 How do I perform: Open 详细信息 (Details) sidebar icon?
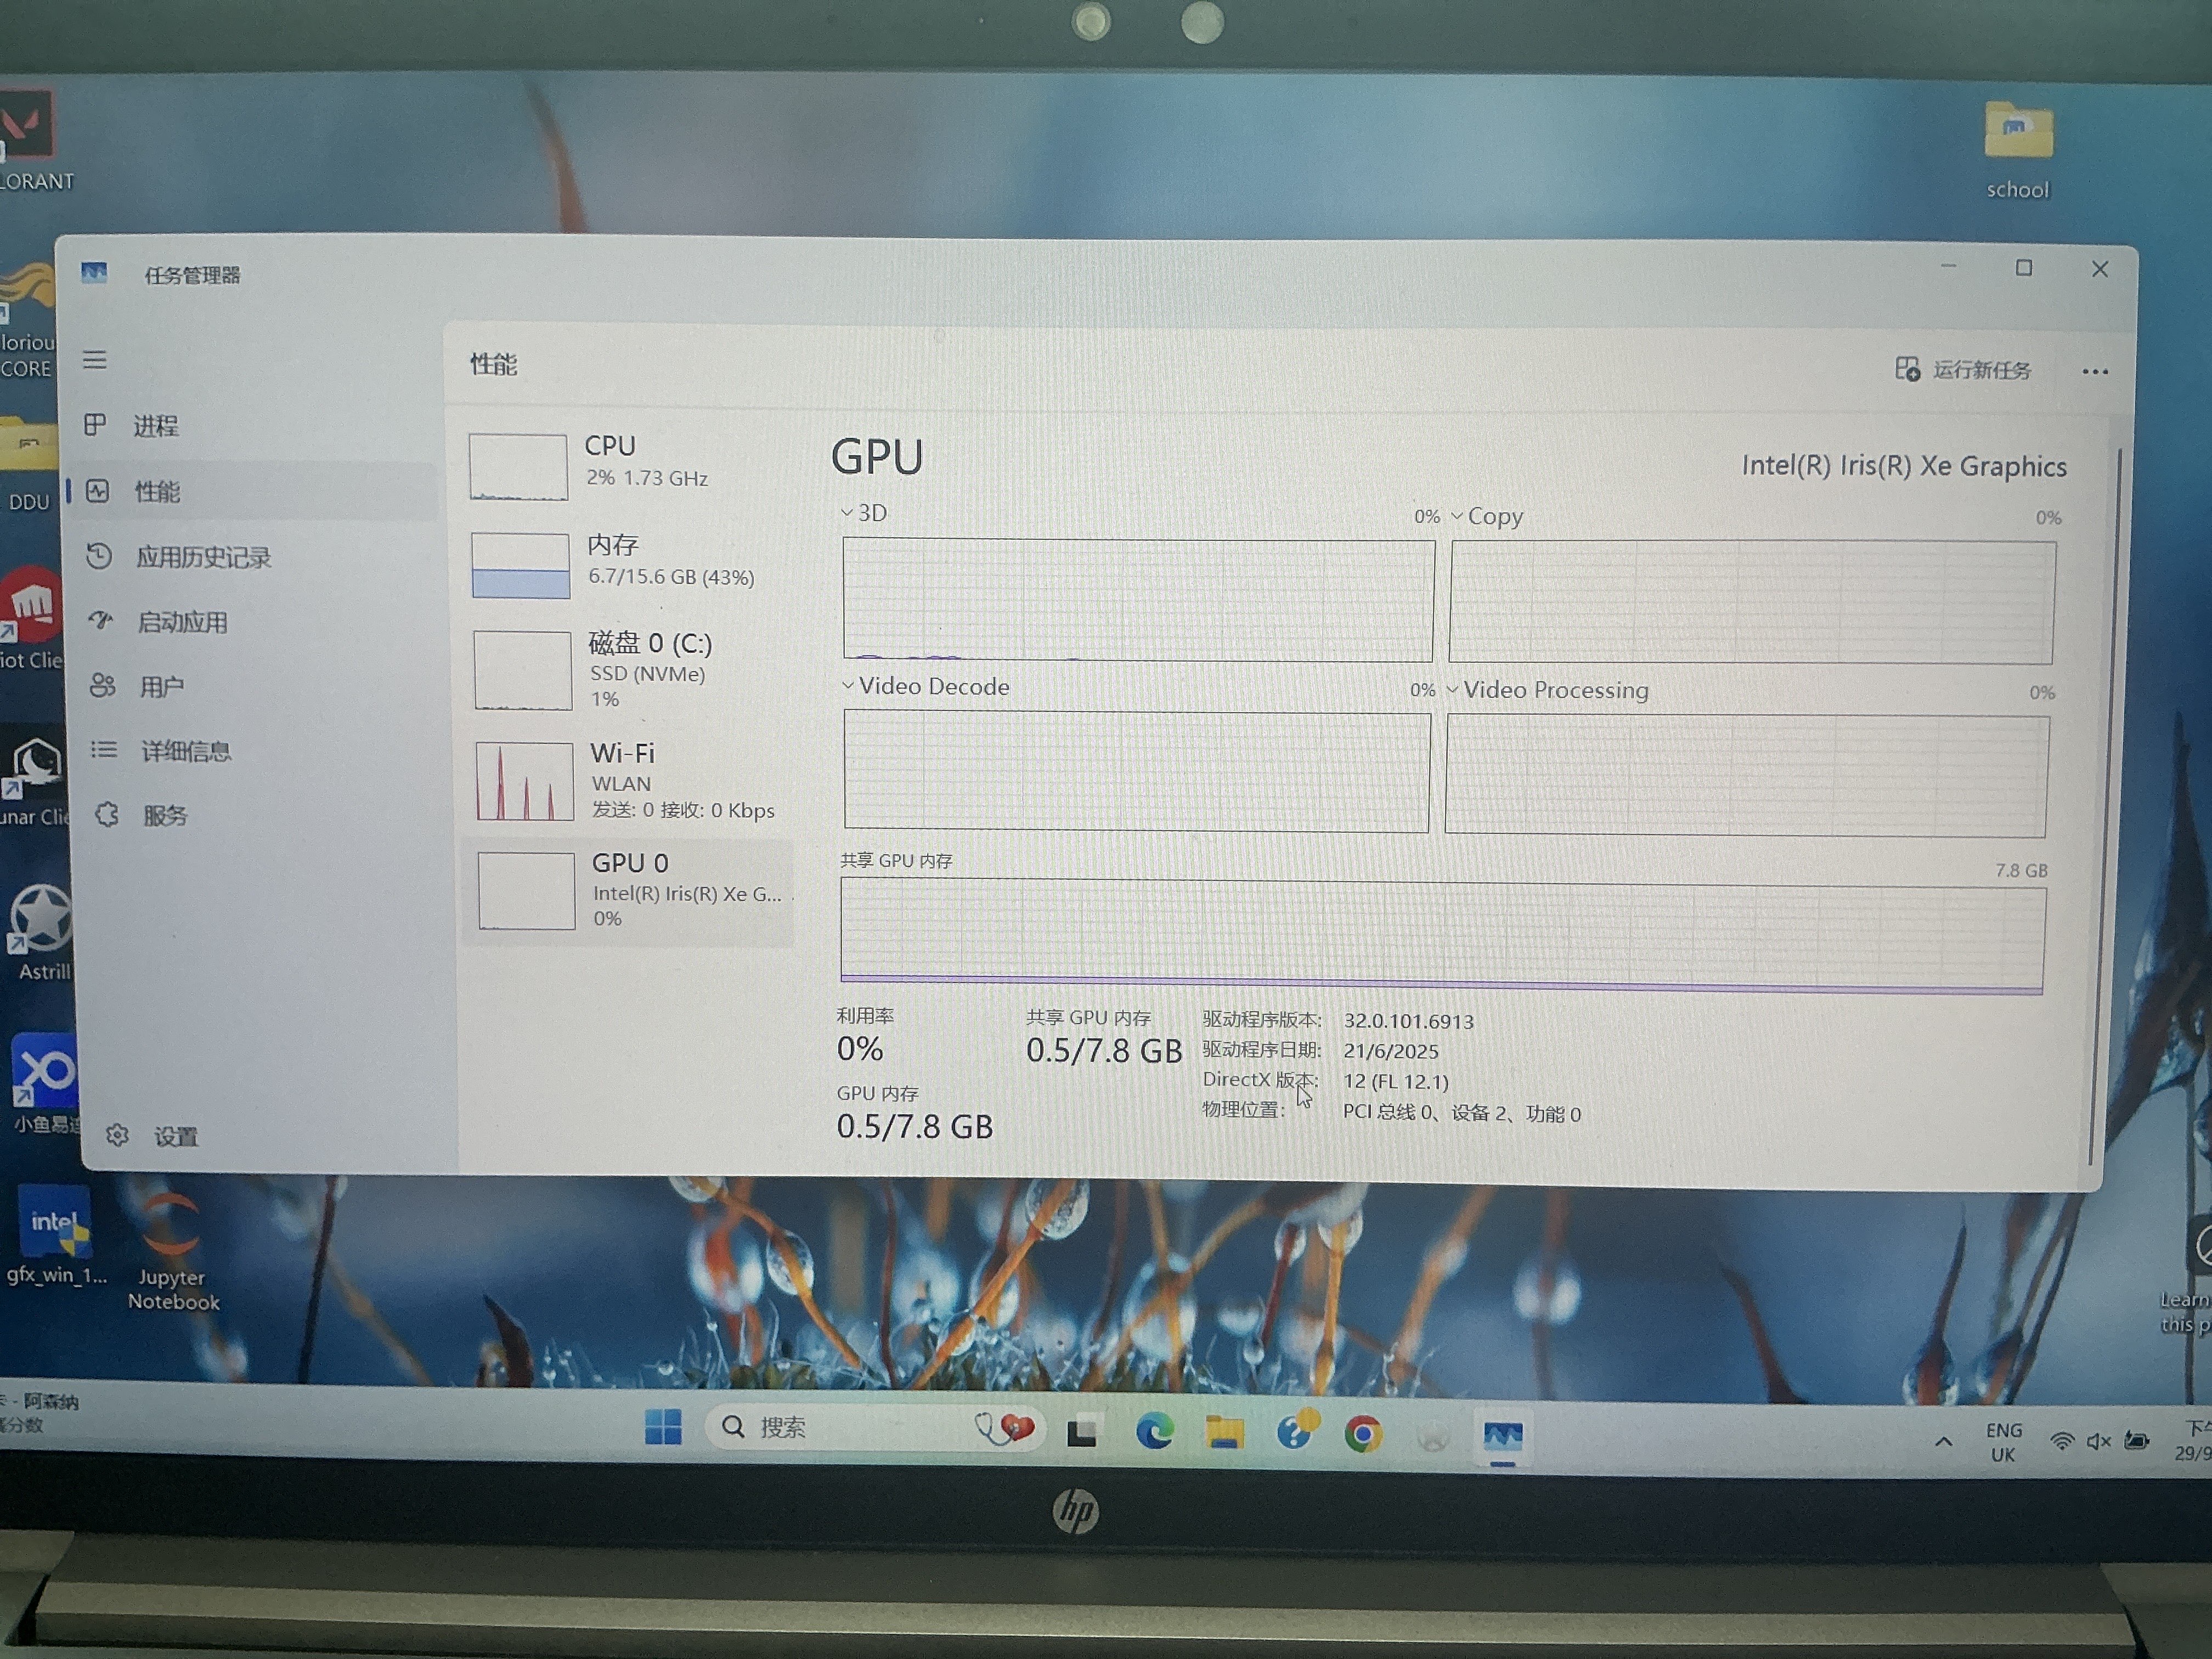point(104,750)
